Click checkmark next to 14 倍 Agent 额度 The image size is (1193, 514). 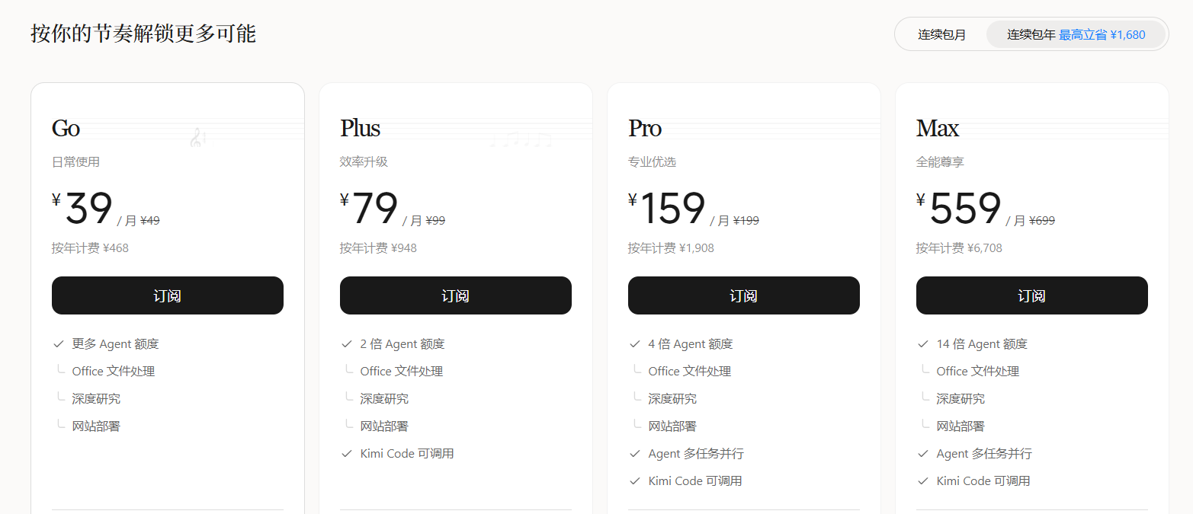[922, 344]
